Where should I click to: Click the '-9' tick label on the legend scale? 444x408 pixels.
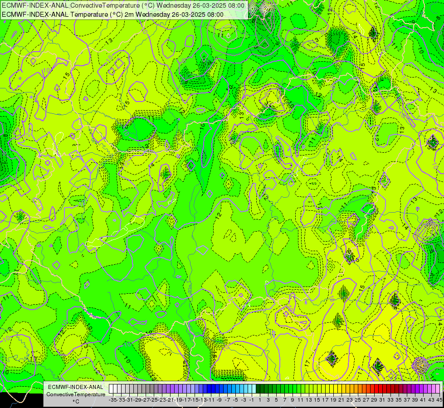(x=219, y=400)
